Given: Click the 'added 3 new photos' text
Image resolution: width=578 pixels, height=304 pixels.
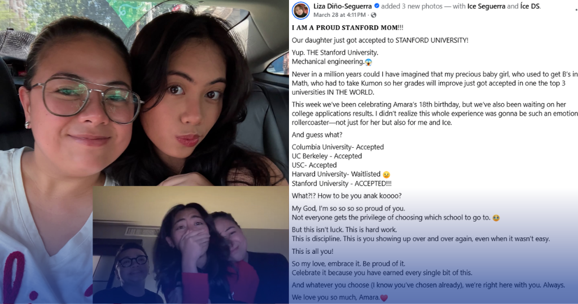Looking at the screenshot, I should coord(411,6).
